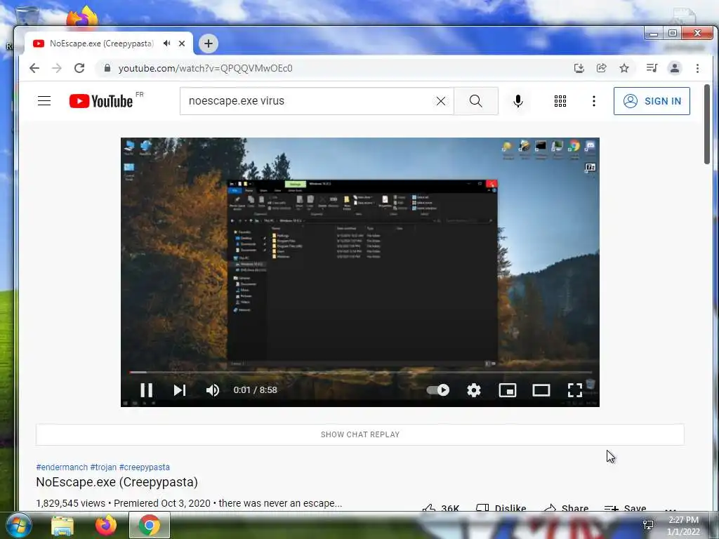719x539 pixels.
Task: Pause the video
Action: tap(146, 390)
